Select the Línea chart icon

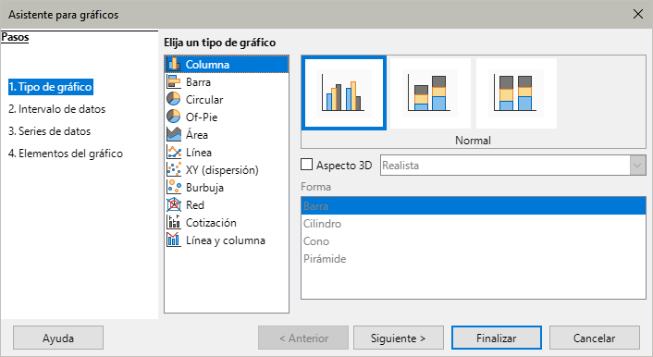(x=174, y=152)
